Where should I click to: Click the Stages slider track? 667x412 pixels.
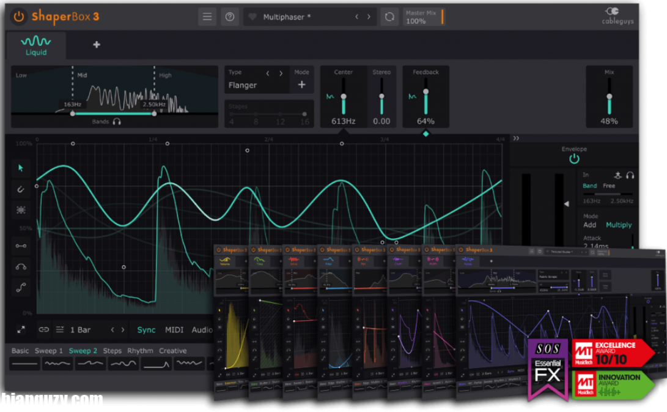[268, 114]
